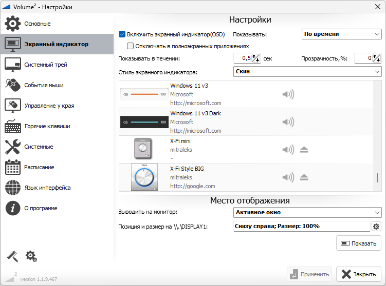Toggle Включить экранный индикатор(OSD) checkbox
The image size is (386, 286).
[x=122, y=34]
